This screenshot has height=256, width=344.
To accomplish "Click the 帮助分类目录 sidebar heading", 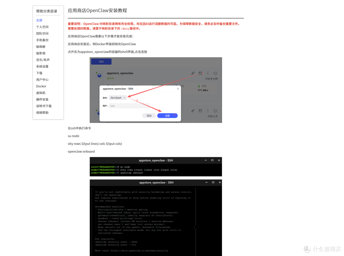I will pyautogui.click(x=47, y=11).
